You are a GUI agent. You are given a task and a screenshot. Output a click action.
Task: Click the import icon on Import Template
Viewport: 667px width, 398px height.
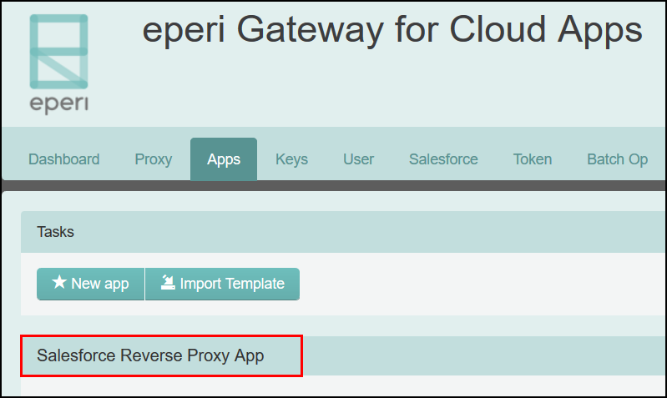168,282
